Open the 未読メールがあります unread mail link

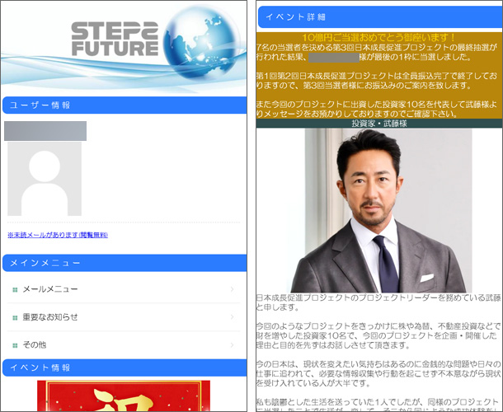pyautogui.click(x=58, y=235)
